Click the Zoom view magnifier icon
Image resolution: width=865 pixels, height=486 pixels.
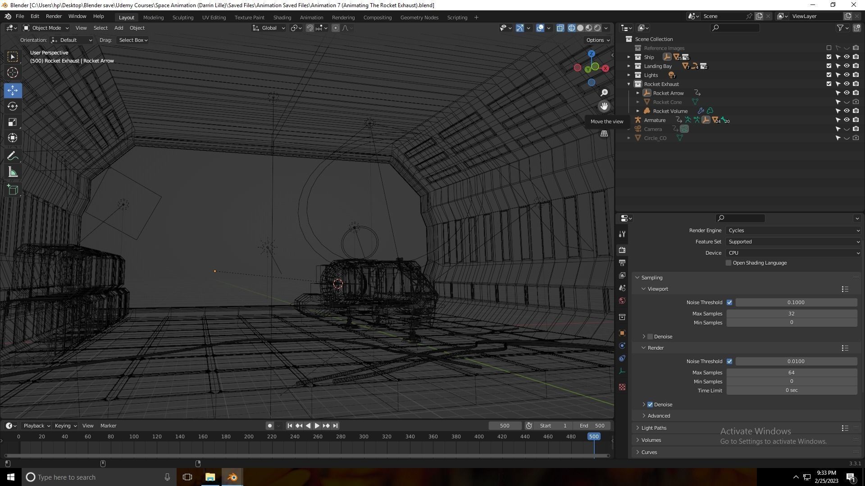604,92
